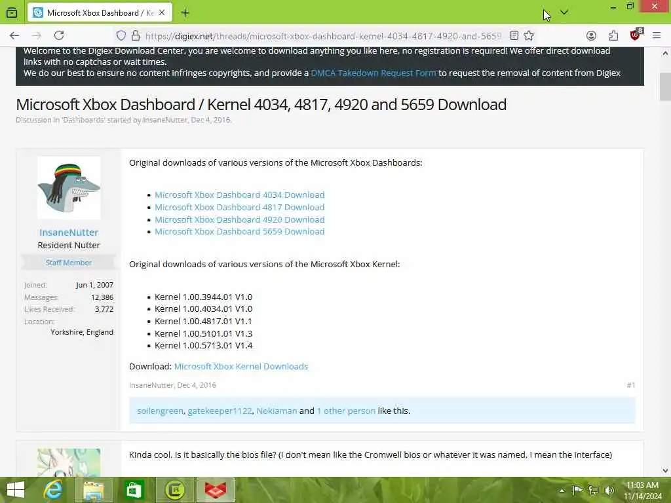
Task: Click the page scrollbar down arrow
Action: coord(665,470)
